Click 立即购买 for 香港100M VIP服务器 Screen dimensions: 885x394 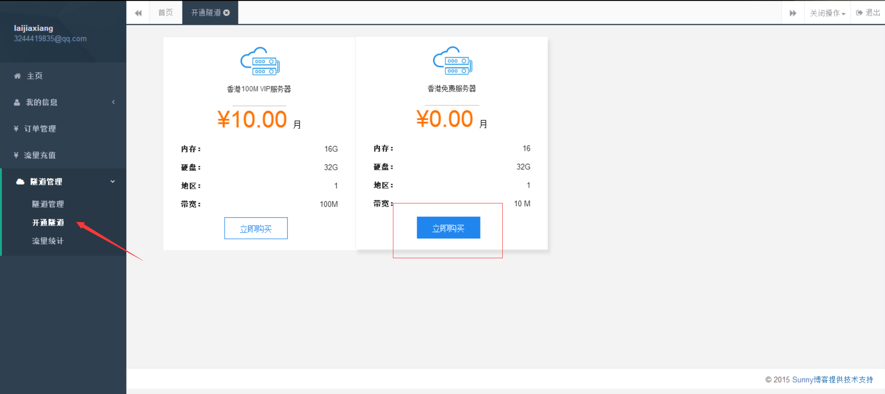256,228
